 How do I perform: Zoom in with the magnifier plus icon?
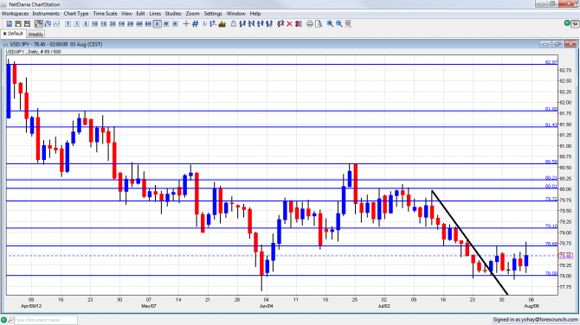coord(330,24)
